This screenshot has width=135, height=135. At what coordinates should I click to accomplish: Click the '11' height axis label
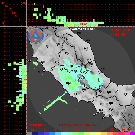click(x=13, y=13)
